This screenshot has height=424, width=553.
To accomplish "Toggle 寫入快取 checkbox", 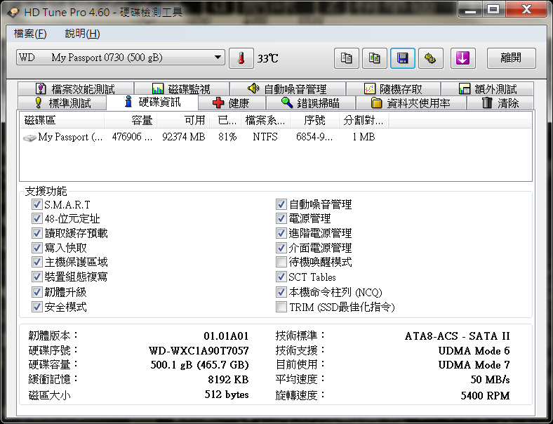I will pos(36,248).
